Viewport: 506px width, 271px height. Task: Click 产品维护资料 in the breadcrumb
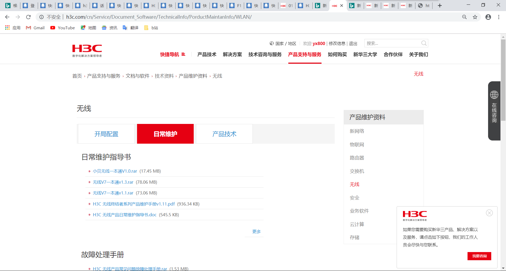(193, 76)
